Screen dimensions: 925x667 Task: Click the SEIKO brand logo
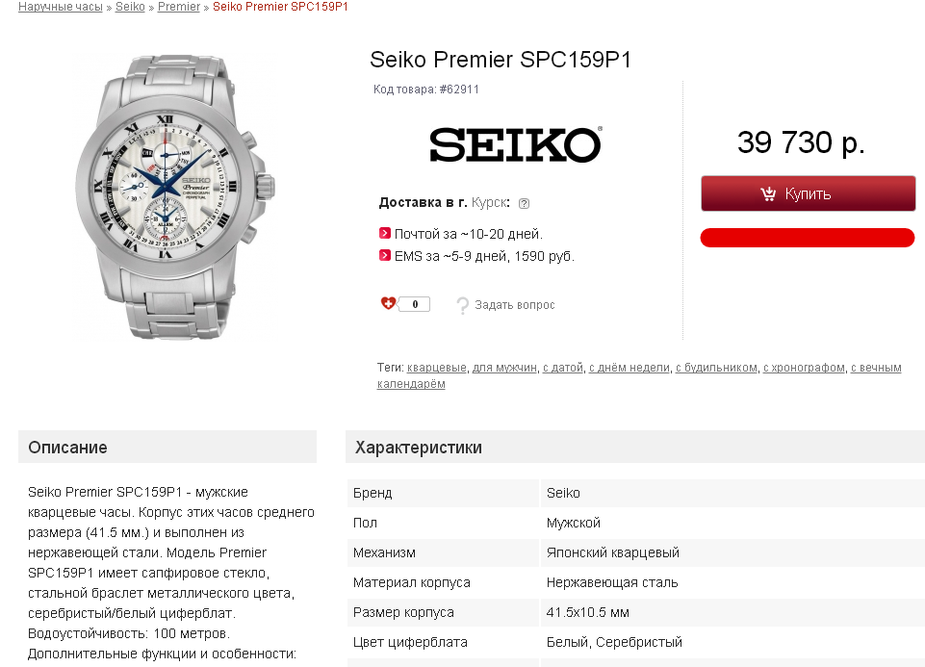coord(515,145)
